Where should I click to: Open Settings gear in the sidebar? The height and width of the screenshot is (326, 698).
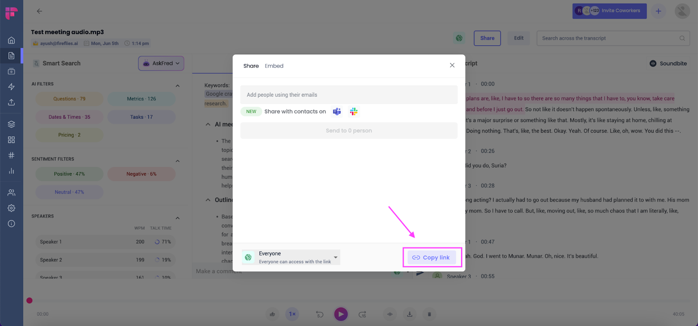click(11, 208)
